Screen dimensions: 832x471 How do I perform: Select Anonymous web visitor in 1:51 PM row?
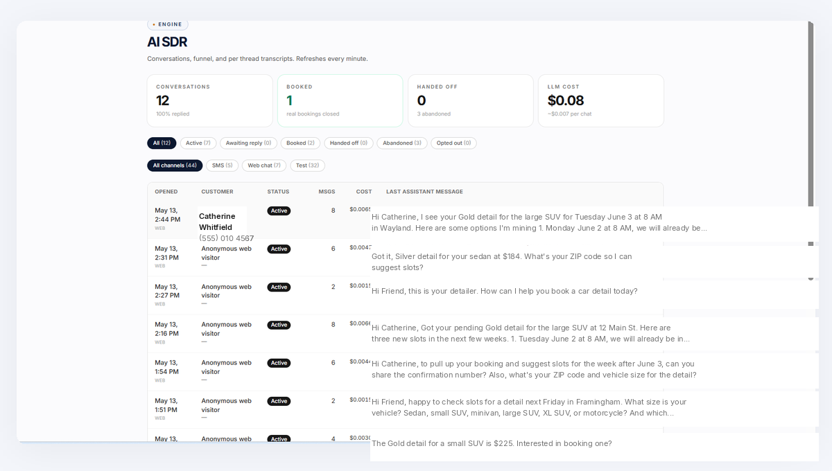227,405
